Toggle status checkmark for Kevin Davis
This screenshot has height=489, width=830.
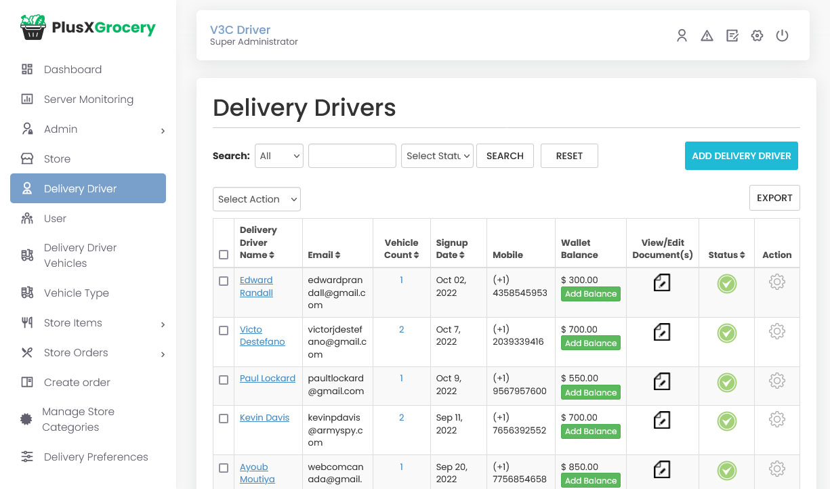coord(727,421)
